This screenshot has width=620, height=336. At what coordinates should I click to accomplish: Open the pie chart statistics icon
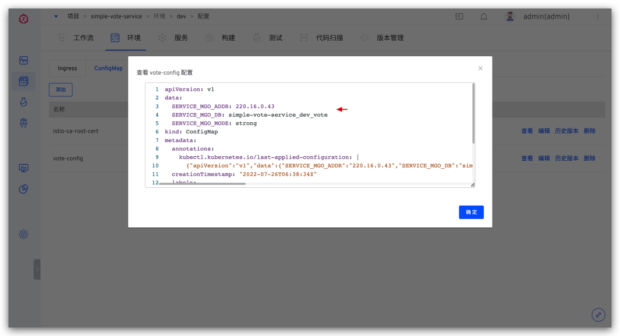click(23, 189)
